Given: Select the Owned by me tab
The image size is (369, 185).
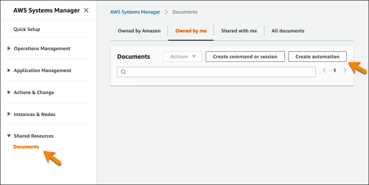Looking at the screenshot, I should (191, 31).
